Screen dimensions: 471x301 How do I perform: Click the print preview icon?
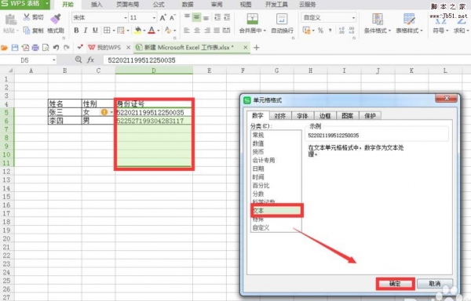tap(46, 47)
